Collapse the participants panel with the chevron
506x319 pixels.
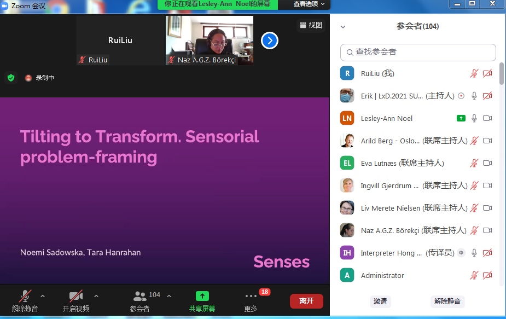pos(343,26)
